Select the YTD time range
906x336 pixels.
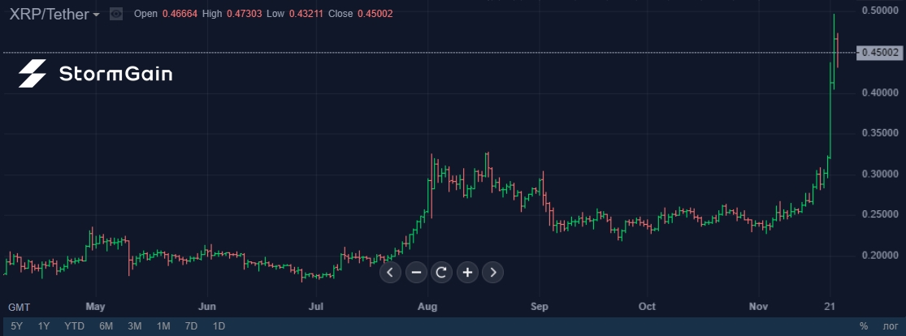[75, 326]
